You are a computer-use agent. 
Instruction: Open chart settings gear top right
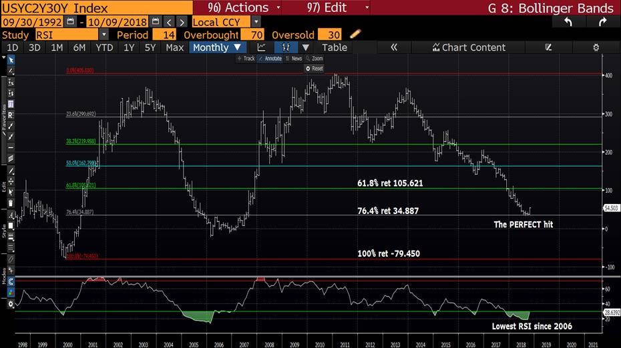pyautogui.click(x=596, y=47)
